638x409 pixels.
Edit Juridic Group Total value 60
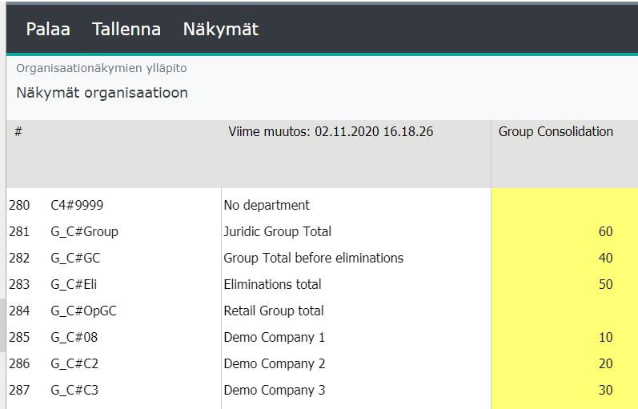click(x=564, y=232)
